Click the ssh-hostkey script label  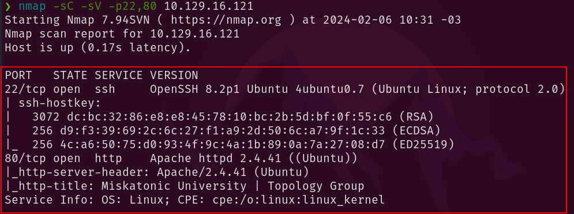59,103
